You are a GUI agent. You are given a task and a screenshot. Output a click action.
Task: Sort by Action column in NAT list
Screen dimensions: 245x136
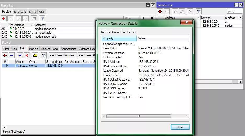tap(22, 61)
